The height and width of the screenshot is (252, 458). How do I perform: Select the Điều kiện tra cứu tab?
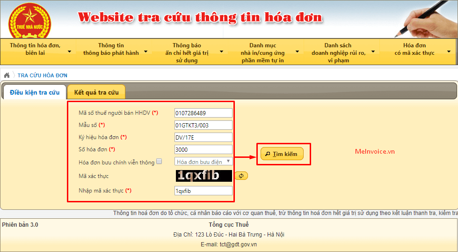click(x=35, y=92)
